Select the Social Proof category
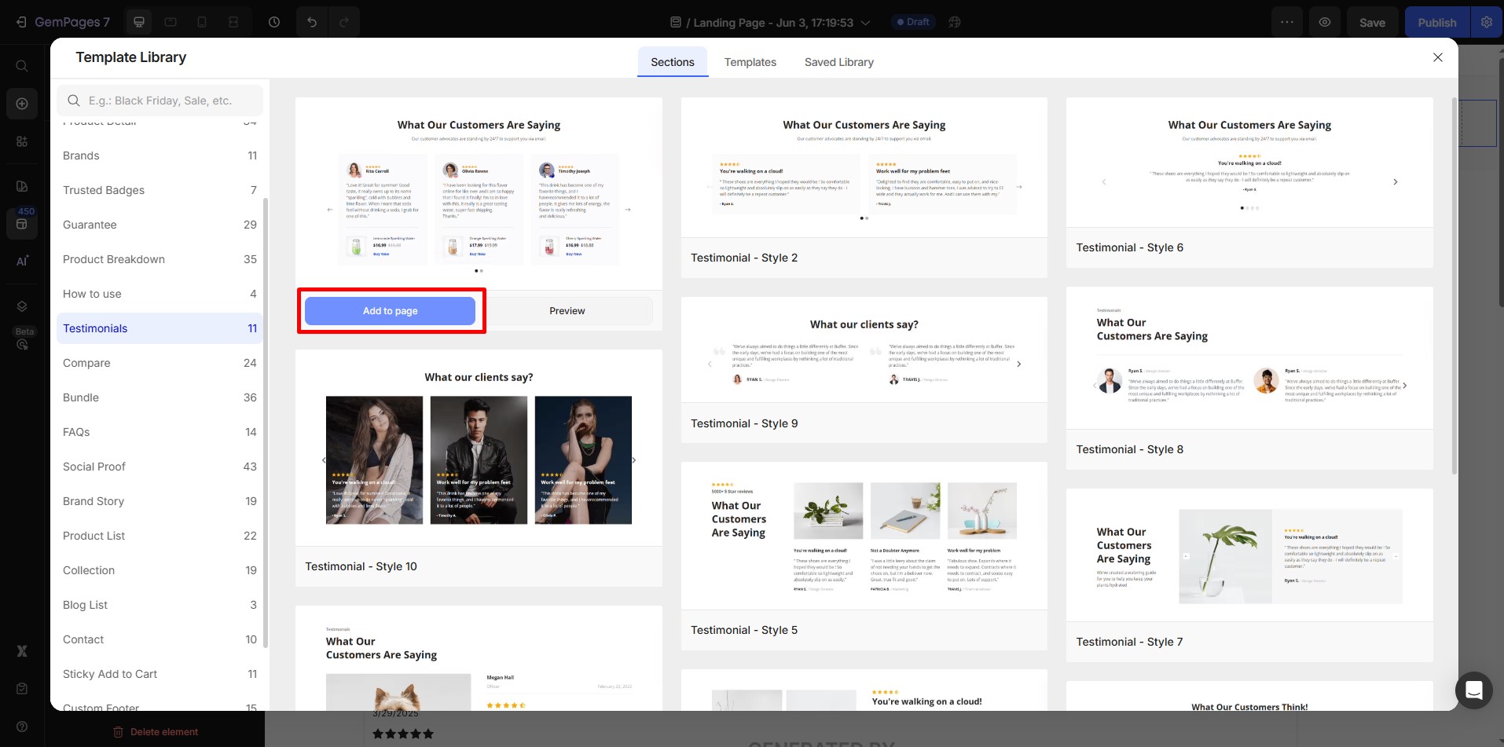The width and height of the screenshot is (1504, 747). click(94, 467)
